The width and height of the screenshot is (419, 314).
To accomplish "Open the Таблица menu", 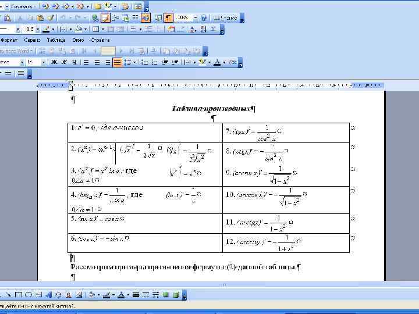I will 56,40.
